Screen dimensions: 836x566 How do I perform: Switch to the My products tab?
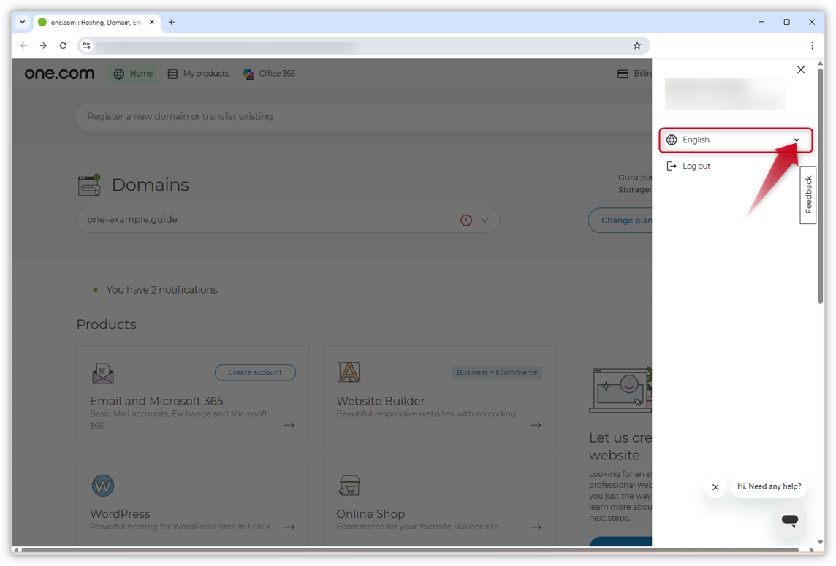[x=198, y=73]
